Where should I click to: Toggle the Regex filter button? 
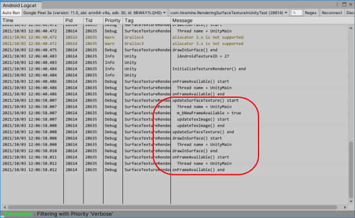tap(311, 12)
